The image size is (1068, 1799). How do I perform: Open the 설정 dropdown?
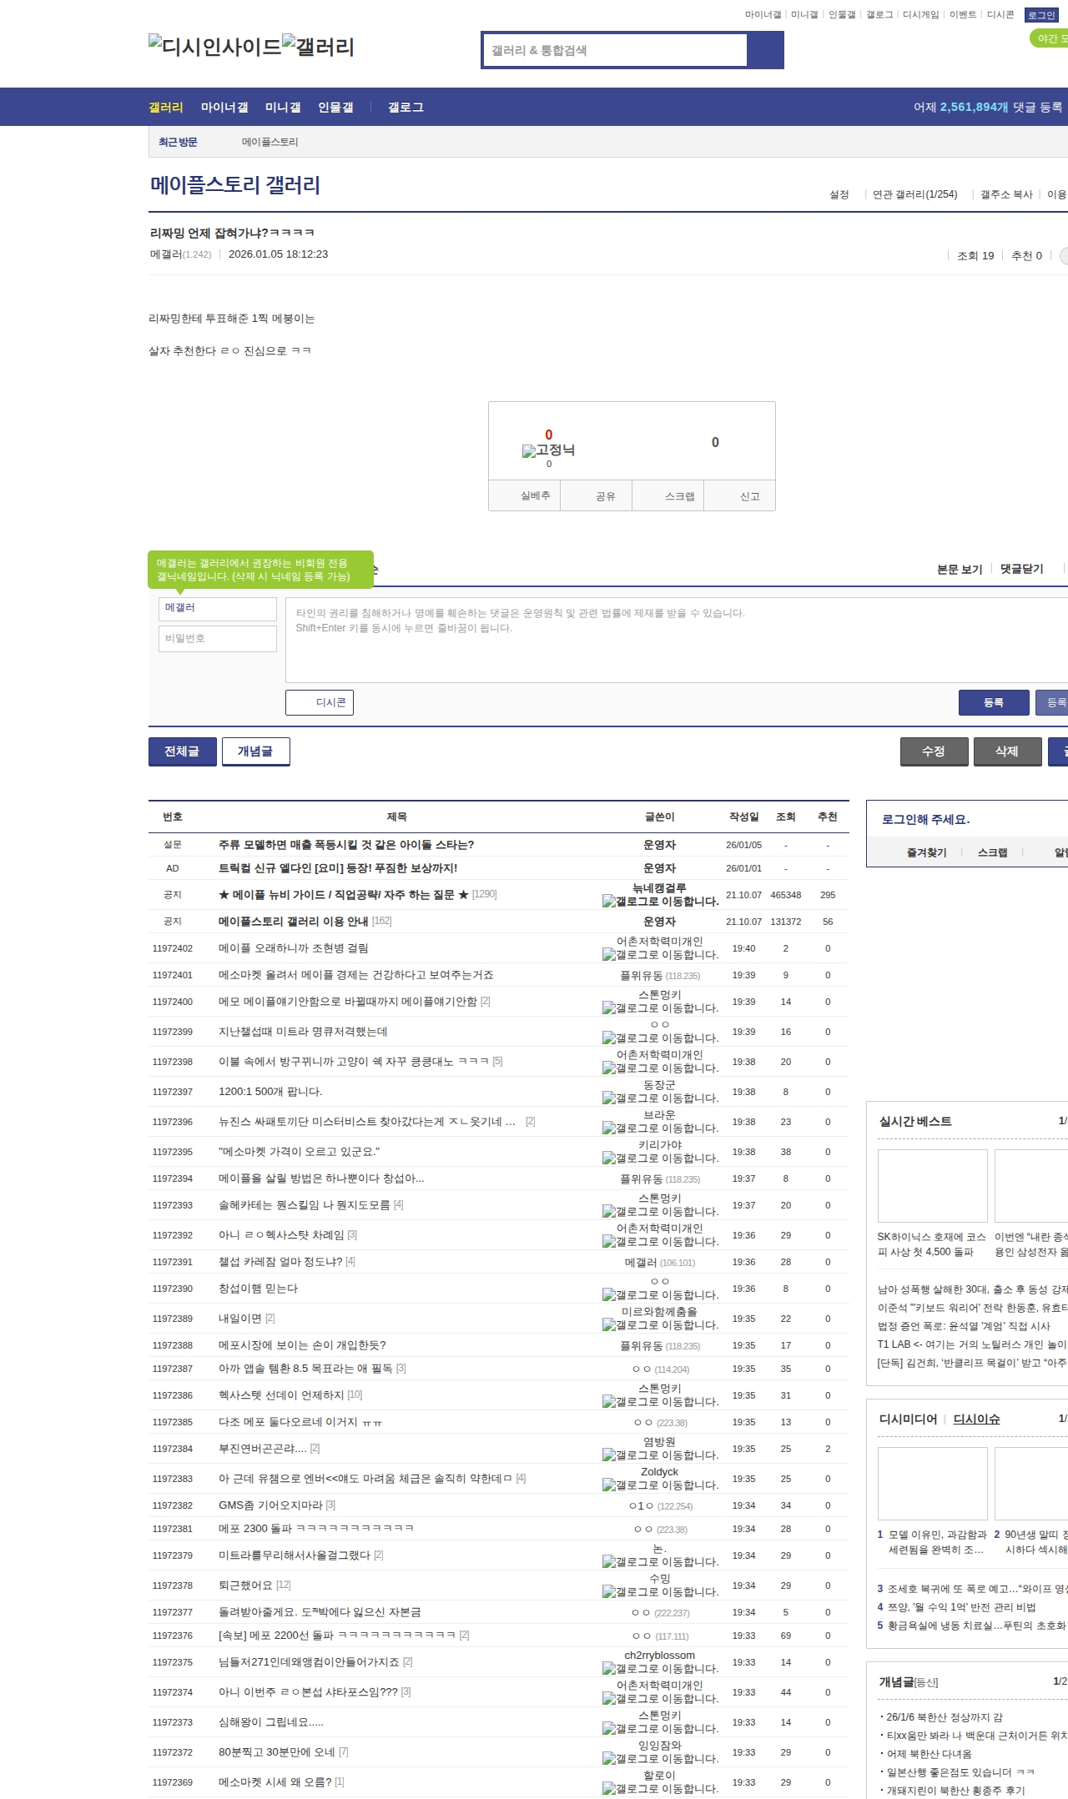(839, 194)
